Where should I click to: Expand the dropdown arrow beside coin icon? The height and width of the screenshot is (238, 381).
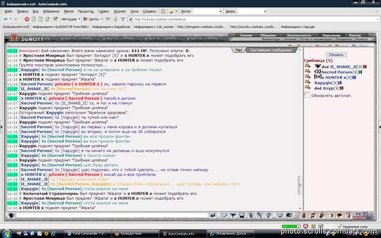pyautogui.click(x=176, y=11)
